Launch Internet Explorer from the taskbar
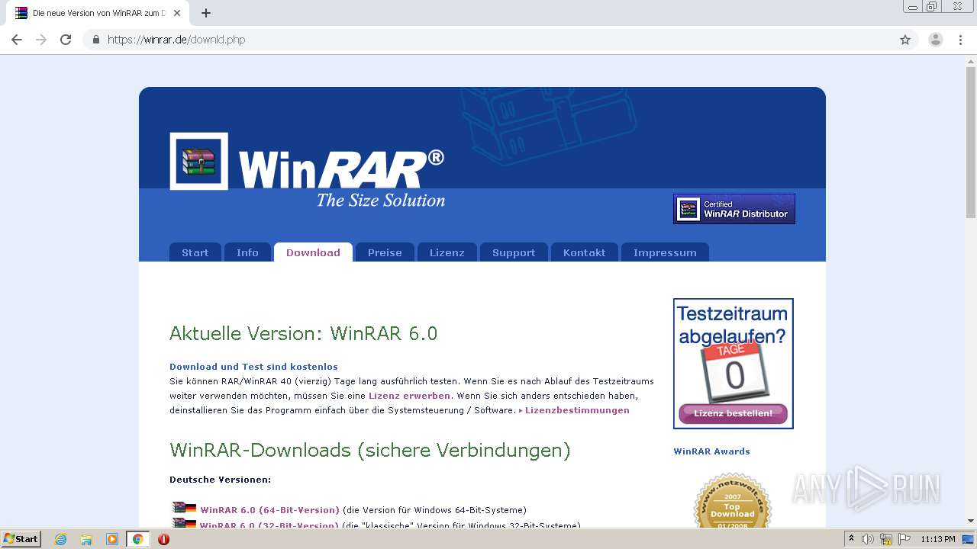 (x=61, y=539)
